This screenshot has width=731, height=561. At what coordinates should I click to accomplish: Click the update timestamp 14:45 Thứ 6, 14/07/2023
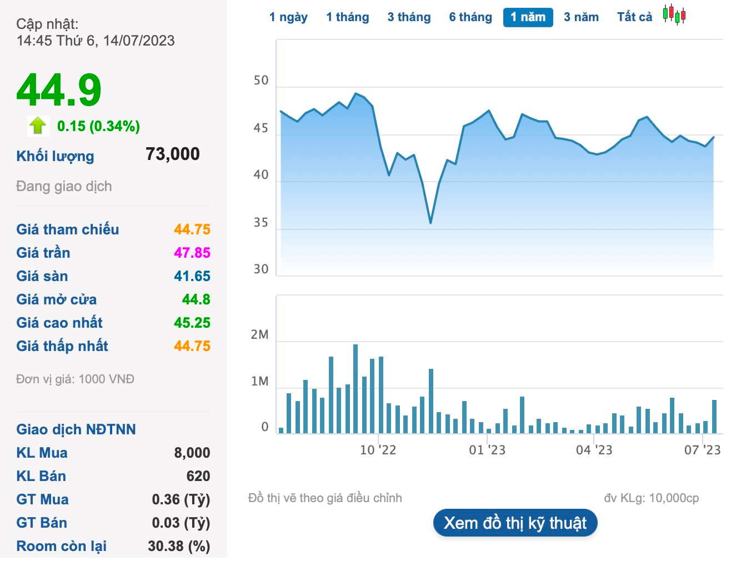(96, 41)
